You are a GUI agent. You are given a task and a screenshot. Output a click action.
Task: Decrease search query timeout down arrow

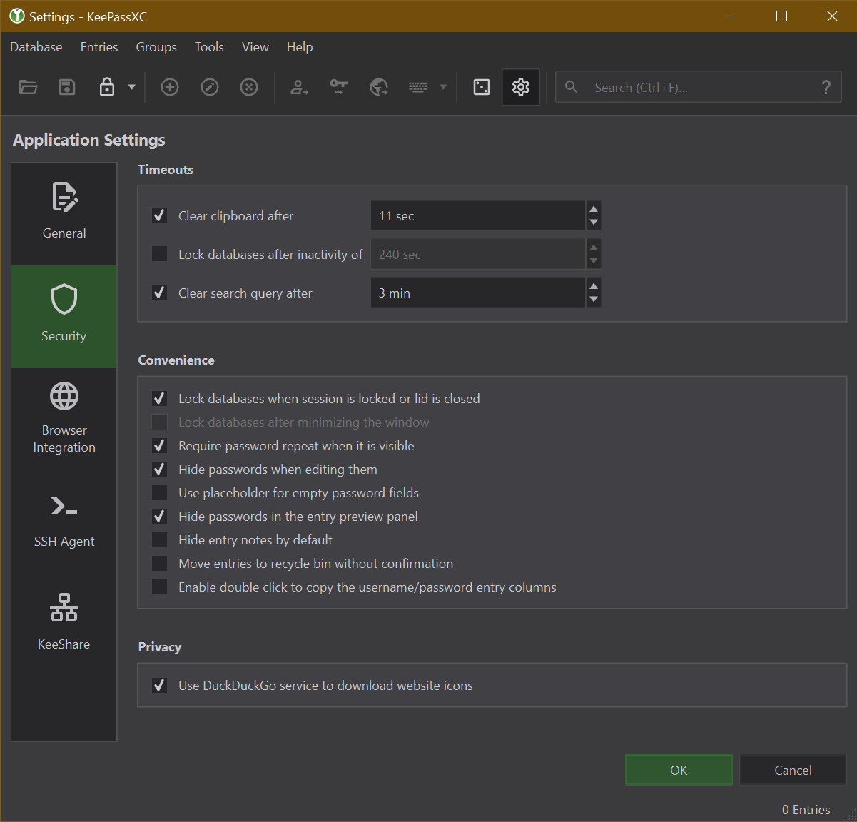[x=594, y=300]
